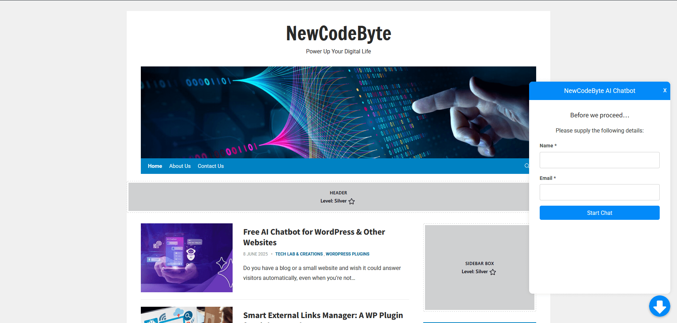
Task: Click the 'Power Up Your Digital Life' tagline
Action: pyautogui.click(x=338, y=51)
